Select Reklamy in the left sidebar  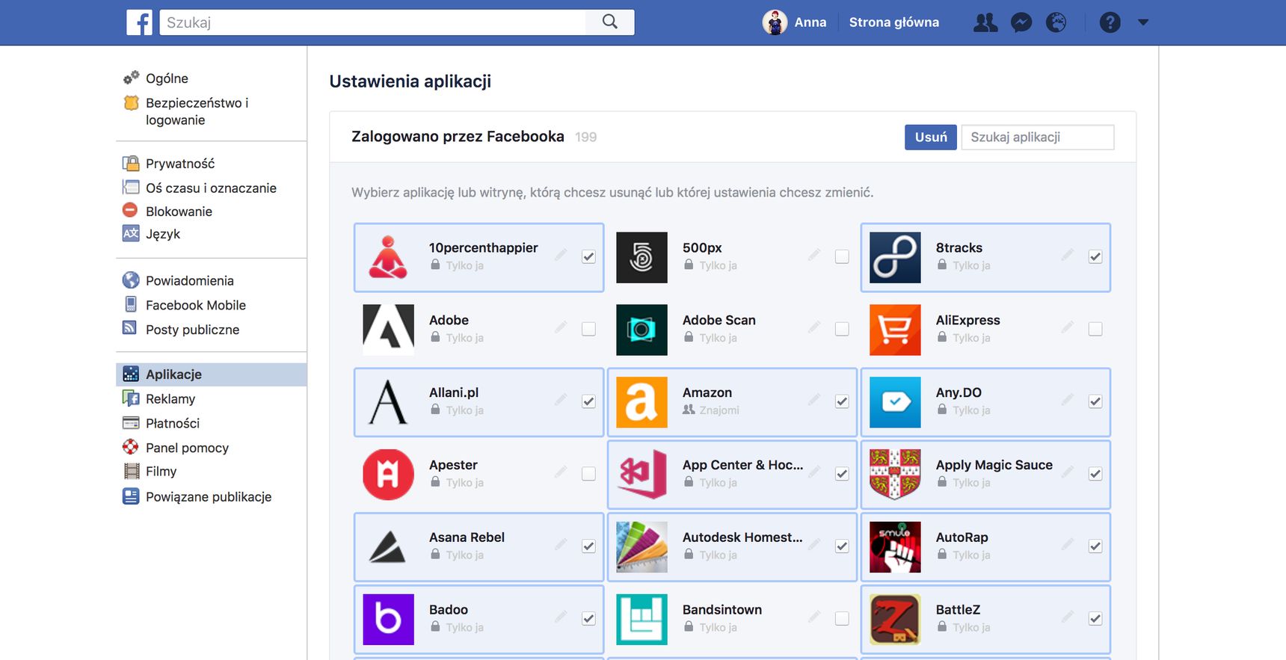click(170, 399)
